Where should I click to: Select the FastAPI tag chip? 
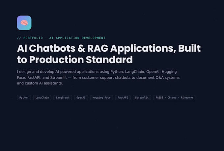[x=123, y=98]
